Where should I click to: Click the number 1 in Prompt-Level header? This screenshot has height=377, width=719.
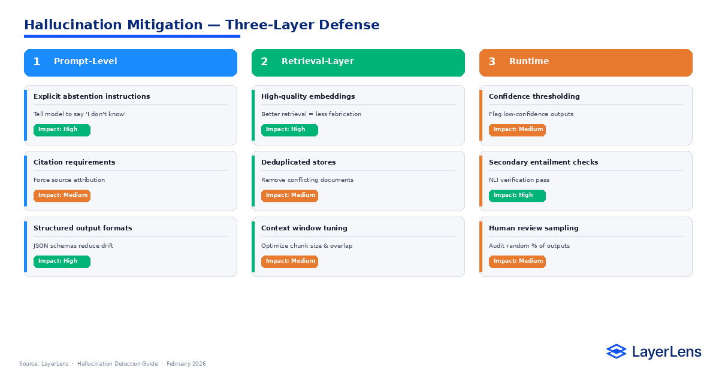37,62
